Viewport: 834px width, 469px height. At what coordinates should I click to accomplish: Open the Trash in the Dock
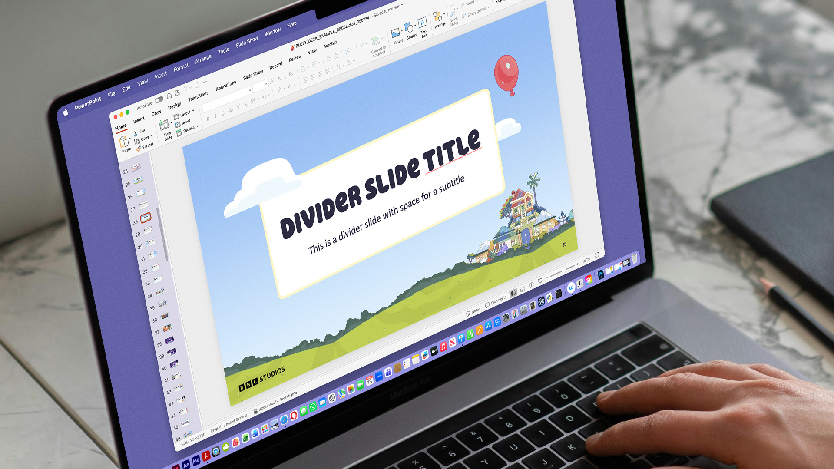pos(634,258)
